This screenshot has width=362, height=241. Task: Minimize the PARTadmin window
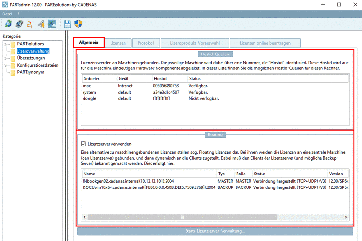[x=323, y=5]
